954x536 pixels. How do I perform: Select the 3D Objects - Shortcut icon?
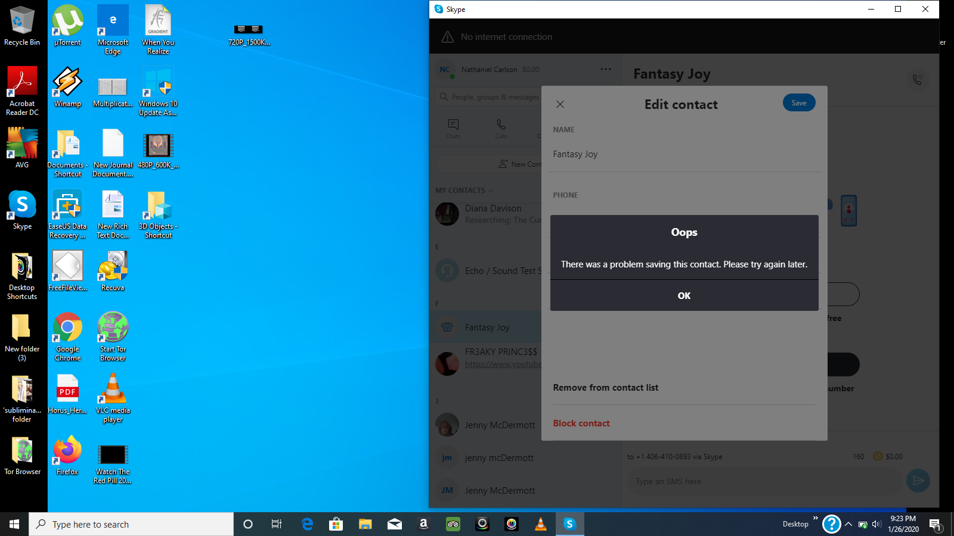pos(158,214)
